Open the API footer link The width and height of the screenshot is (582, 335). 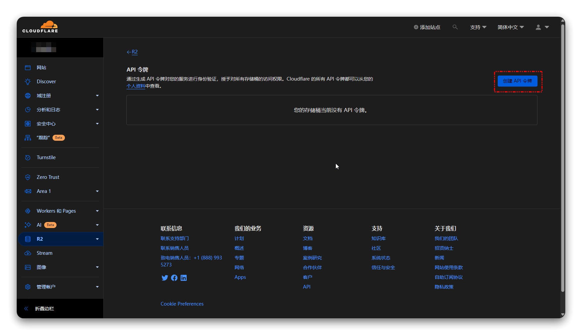[x=307, y=287]
